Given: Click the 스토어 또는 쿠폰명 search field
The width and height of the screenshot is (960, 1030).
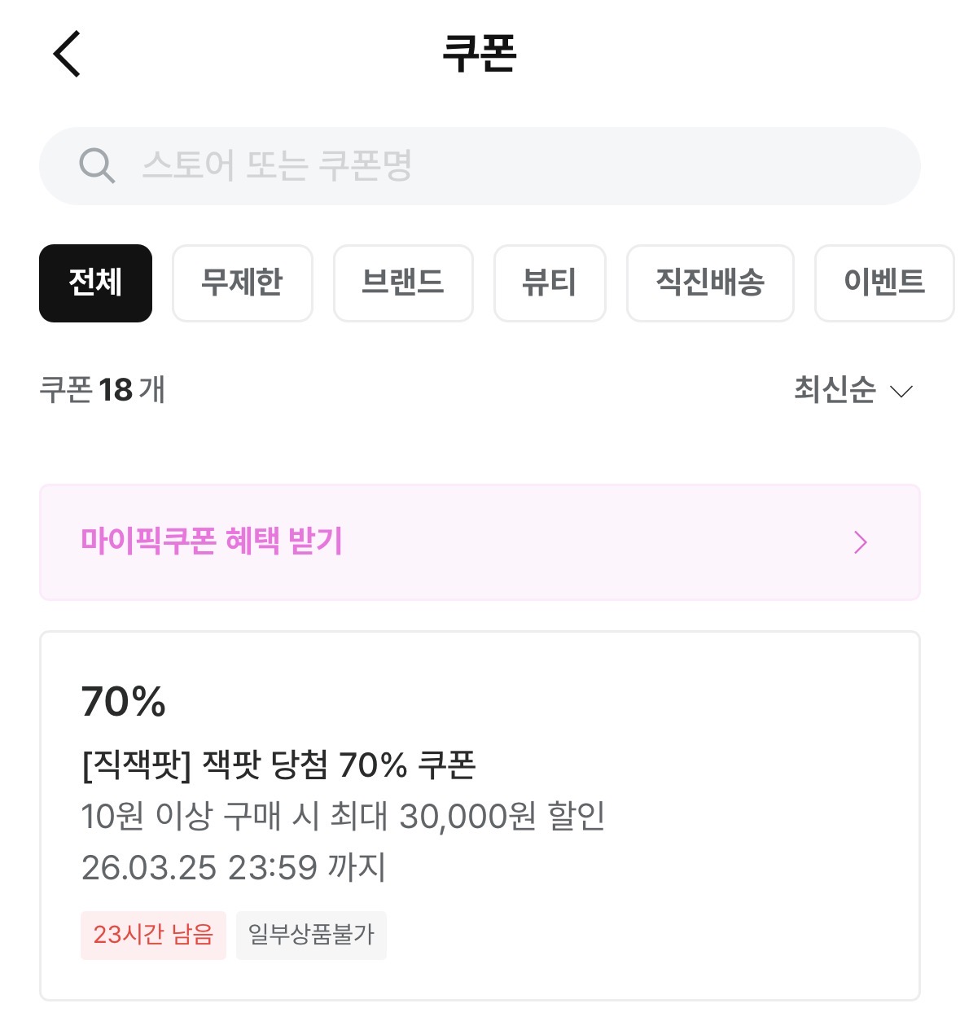Looking at the screenshot, I should tap(505, 166).
